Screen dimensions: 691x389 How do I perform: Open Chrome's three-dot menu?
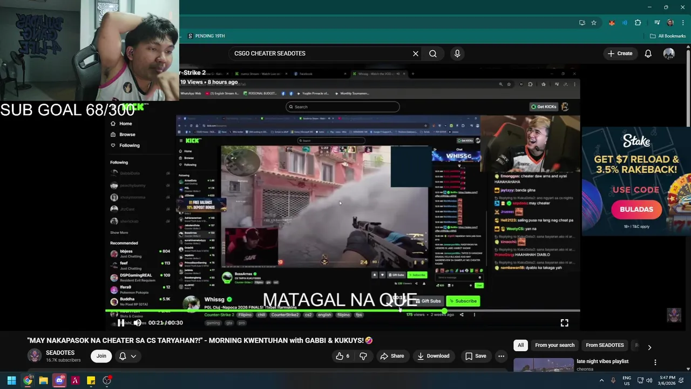pos(682,23)
